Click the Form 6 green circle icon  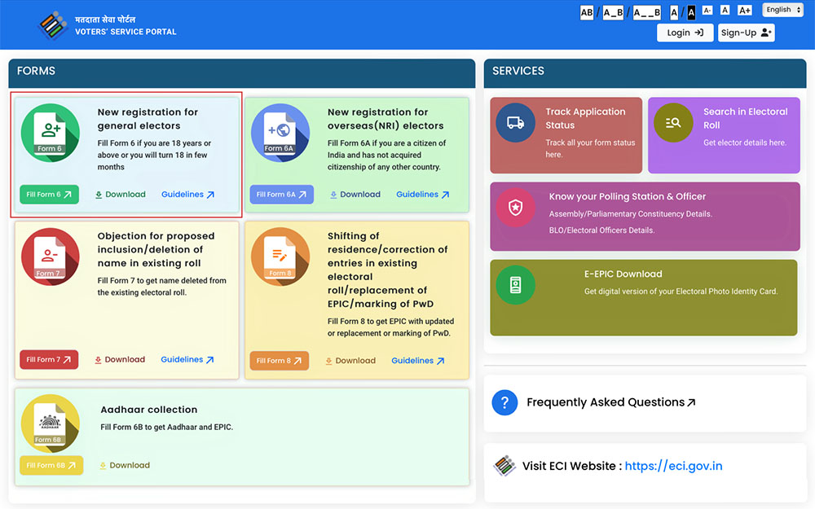(x=50, y=133)
